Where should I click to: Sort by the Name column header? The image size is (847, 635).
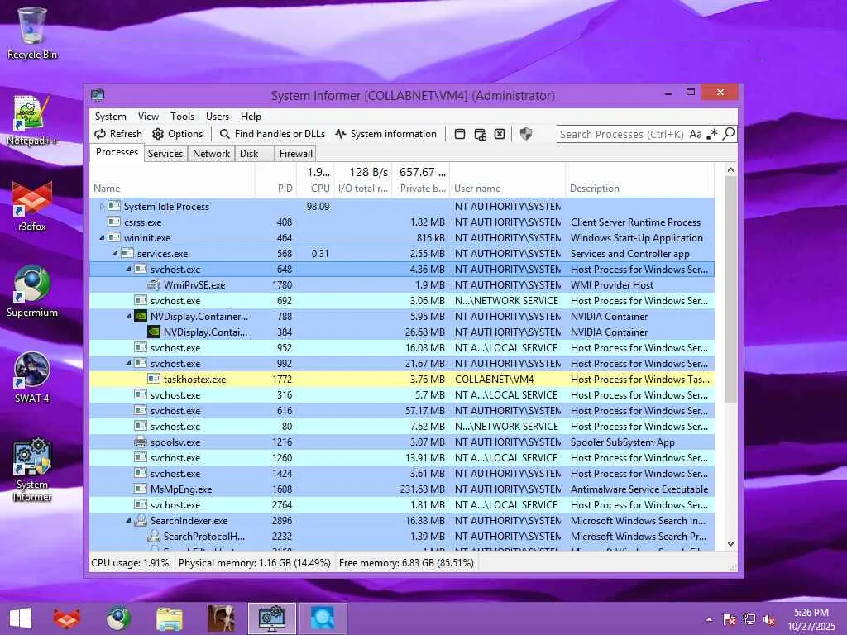pos(172,188)
